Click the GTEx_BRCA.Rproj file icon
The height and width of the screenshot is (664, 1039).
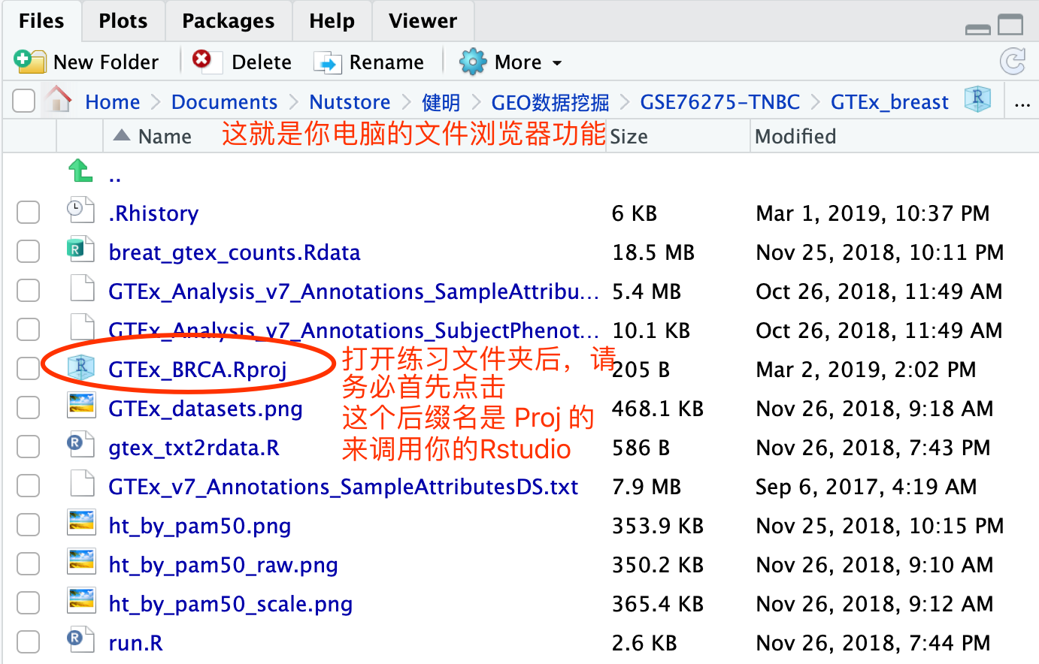point(80,367)
